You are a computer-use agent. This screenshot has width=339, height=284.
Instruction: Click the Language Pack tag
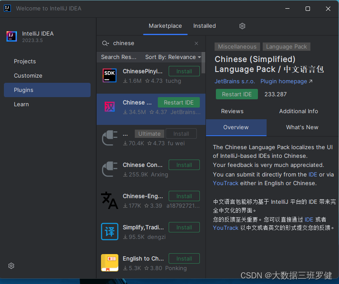point(287,47)
